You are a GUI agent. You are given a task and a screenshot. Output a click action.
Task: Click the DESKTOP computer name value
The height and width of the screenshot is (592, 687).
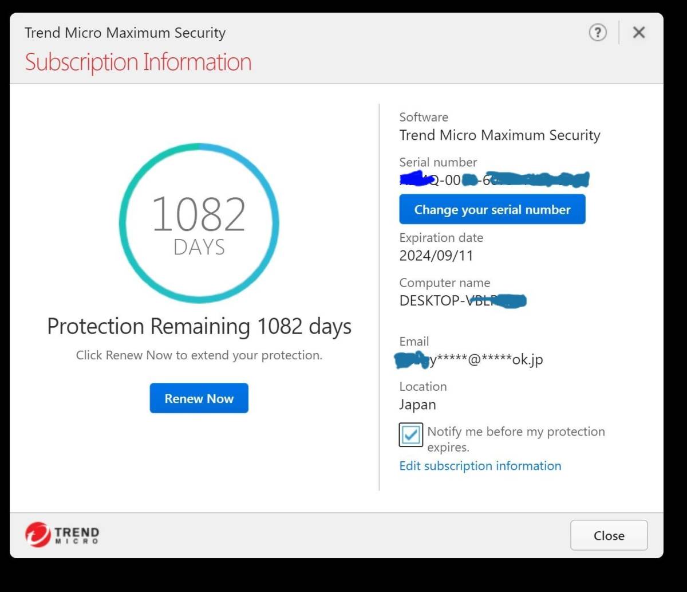462,300
